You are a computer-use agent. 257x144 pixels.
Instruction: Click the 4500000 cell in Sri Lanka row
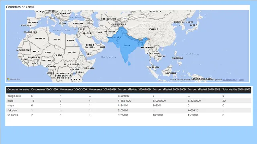[193, 115]
